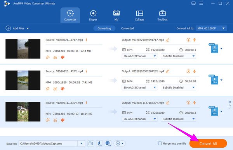The height and width of the screenshot is (150, 233).
Task: Open audio track dropdown for VID20220502084252.mp4
Action: [139, 88]
